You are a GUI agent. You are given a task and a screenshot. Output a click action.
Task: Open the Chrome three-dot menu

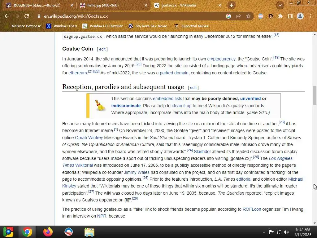click(310, 16)
